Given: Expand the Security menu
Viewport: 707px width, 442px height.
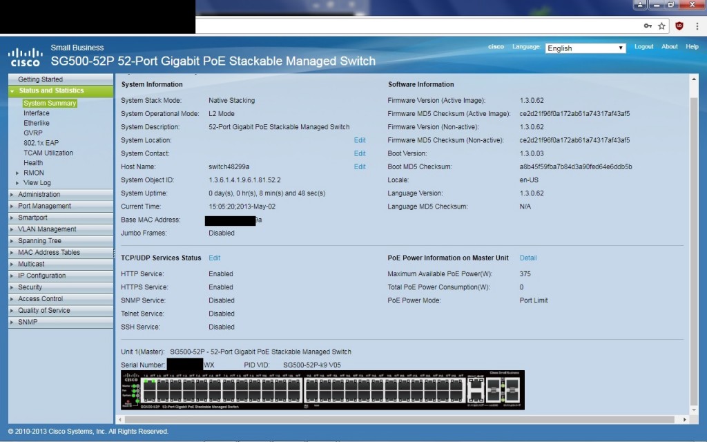Looking at the screenshot, I should [61, 287].
